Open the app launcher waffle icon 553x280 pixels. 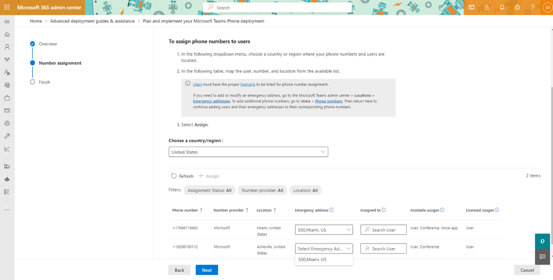7,7
